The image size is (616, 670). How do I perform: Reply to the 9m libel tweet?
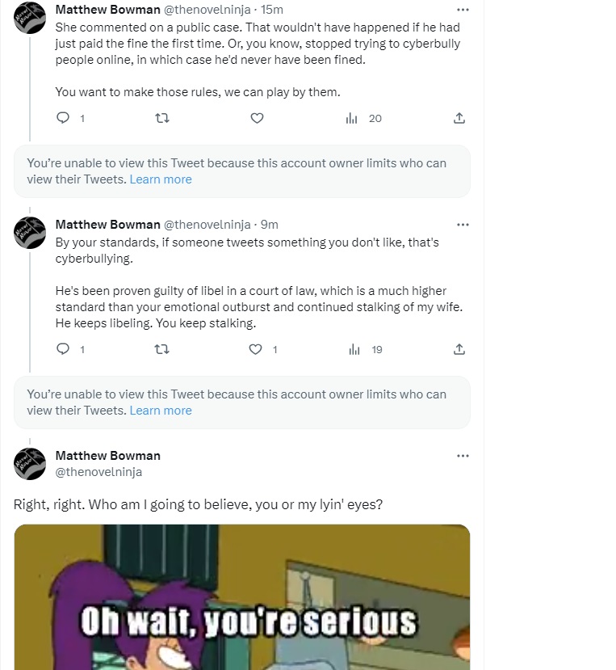pyautogui.click(x=64, y=349)
